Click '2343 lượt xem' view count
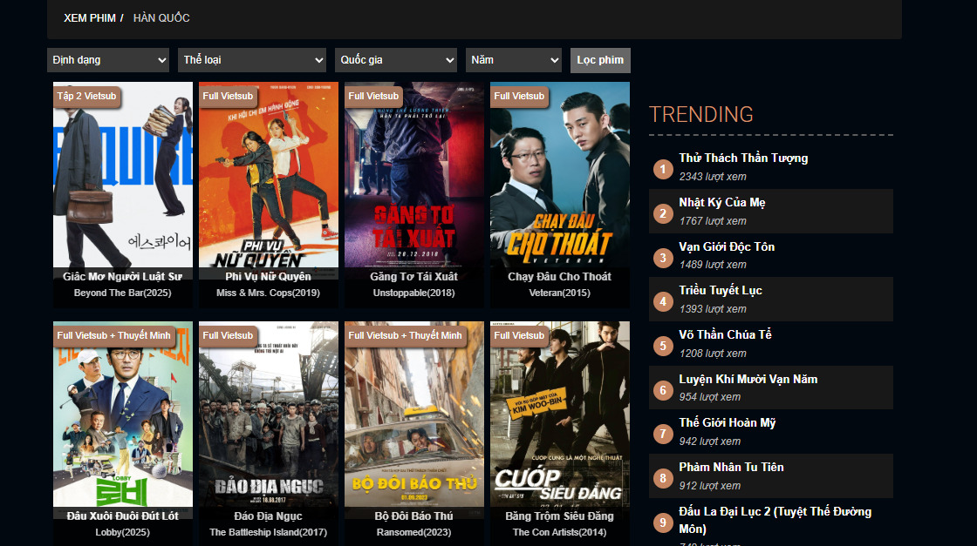 pyautogui.click(x=713, y=177)
